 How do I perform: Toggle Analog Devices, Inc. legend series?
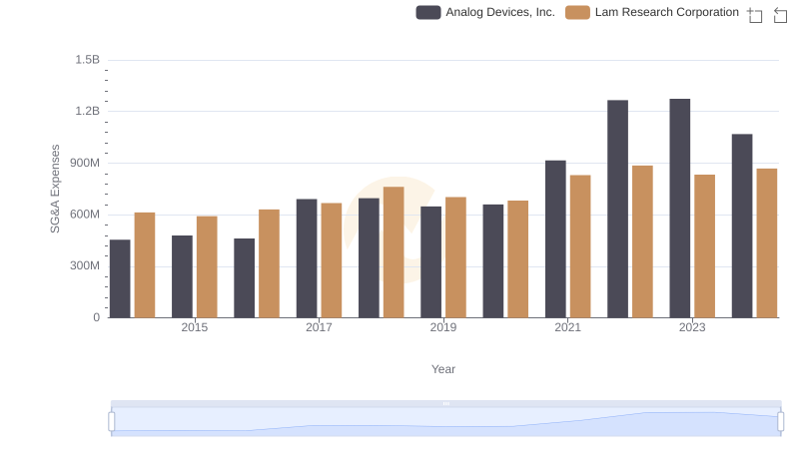tap(485, 12)
